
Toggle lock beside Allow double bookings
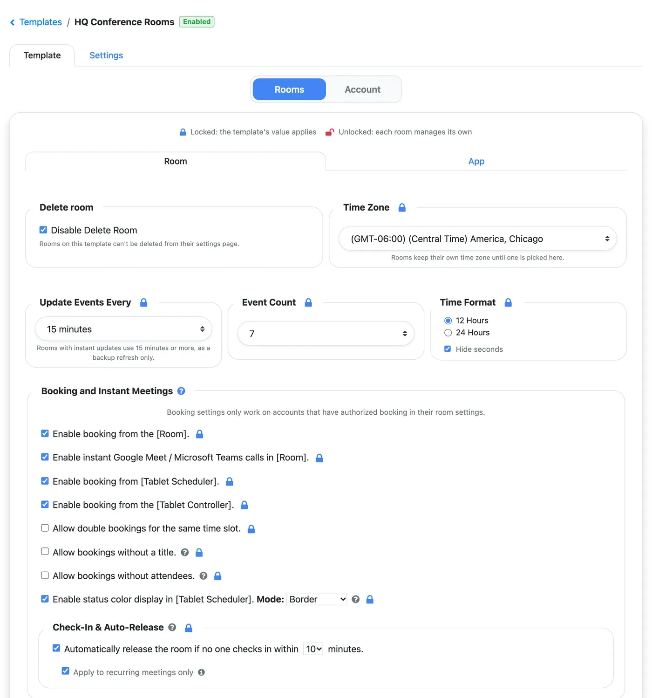coord(251,529)
